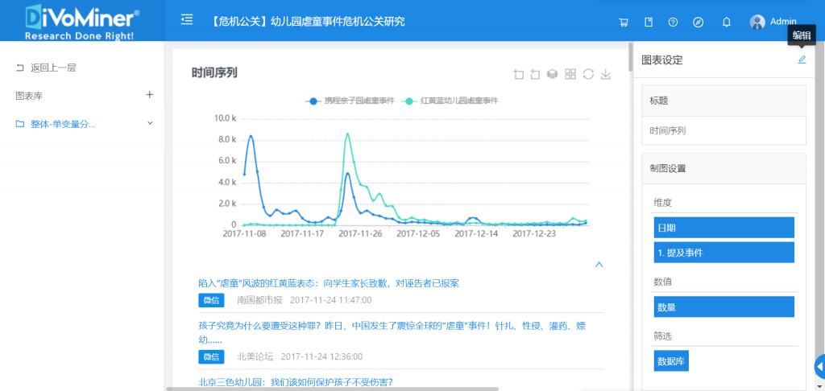Refresh the chart with the restore icon
Screen dimensions: 825x391
click(588, 74)
